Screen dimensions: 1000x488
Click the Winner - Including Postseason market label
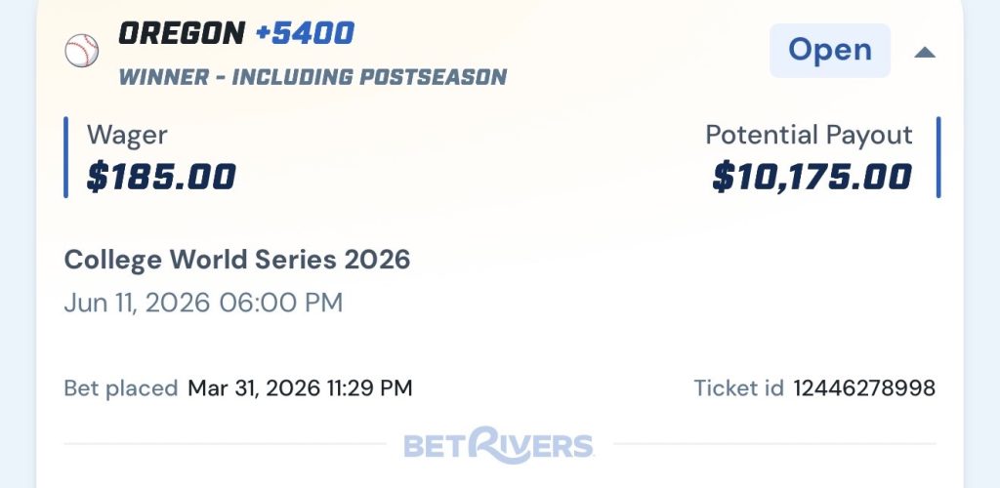tap(312, 77)
